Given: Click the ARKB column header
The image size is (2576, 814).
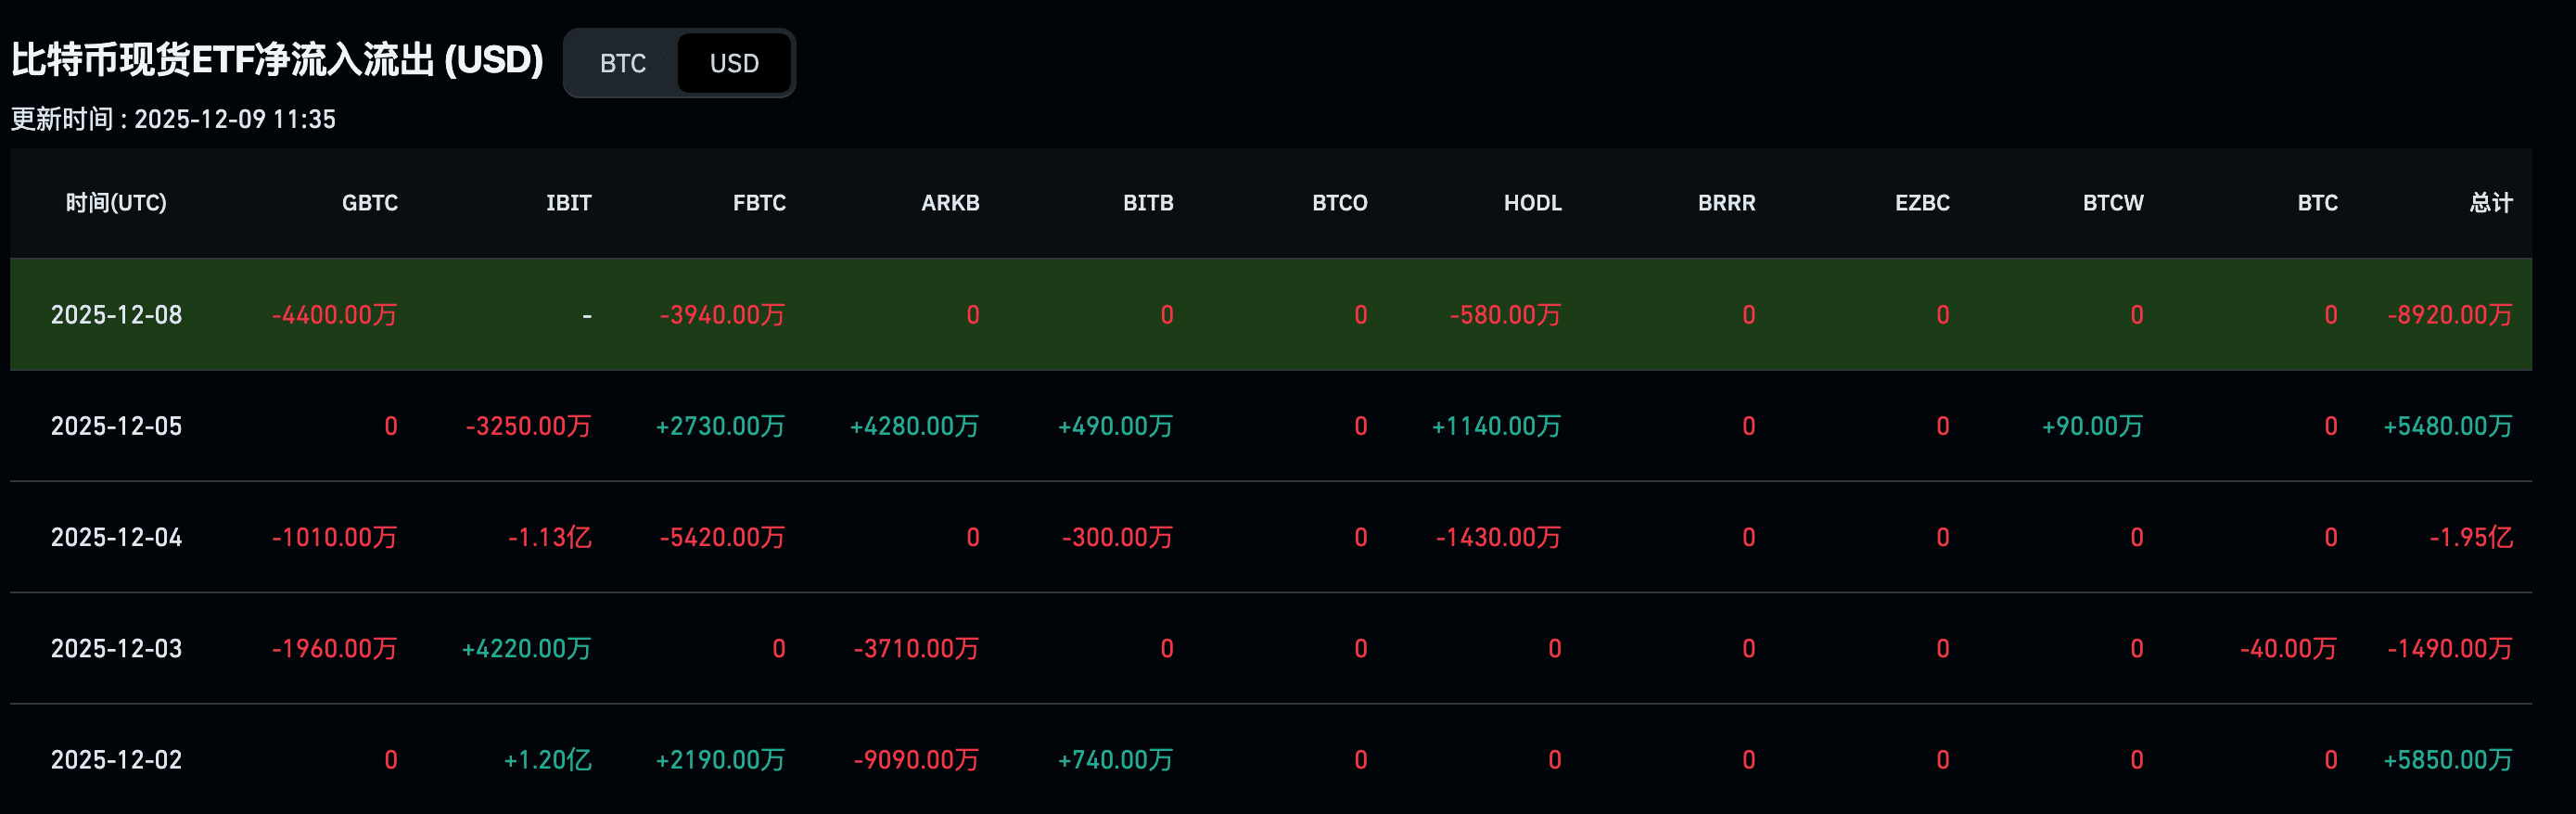Looking at the screenshot, I should pyautogui.click(x=950, y=203).
